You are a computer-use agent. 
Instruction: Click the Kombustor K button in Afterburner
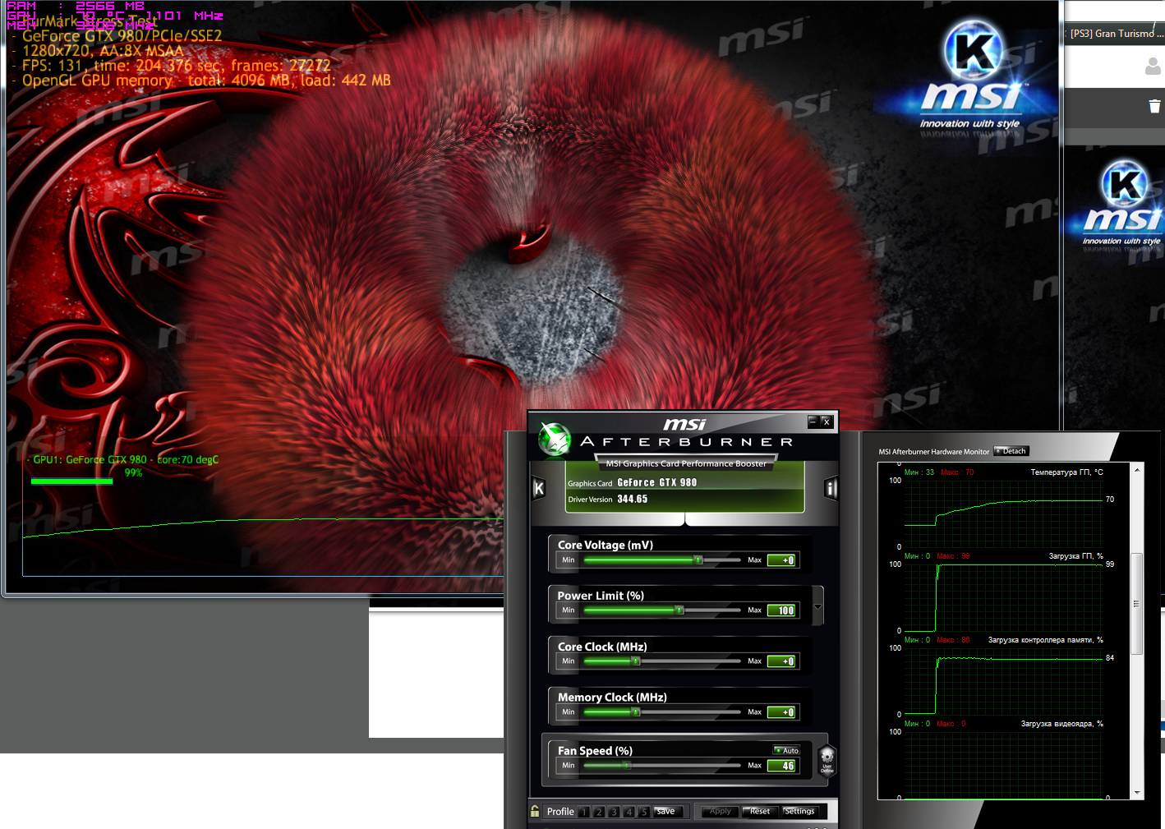pos(539,488)
